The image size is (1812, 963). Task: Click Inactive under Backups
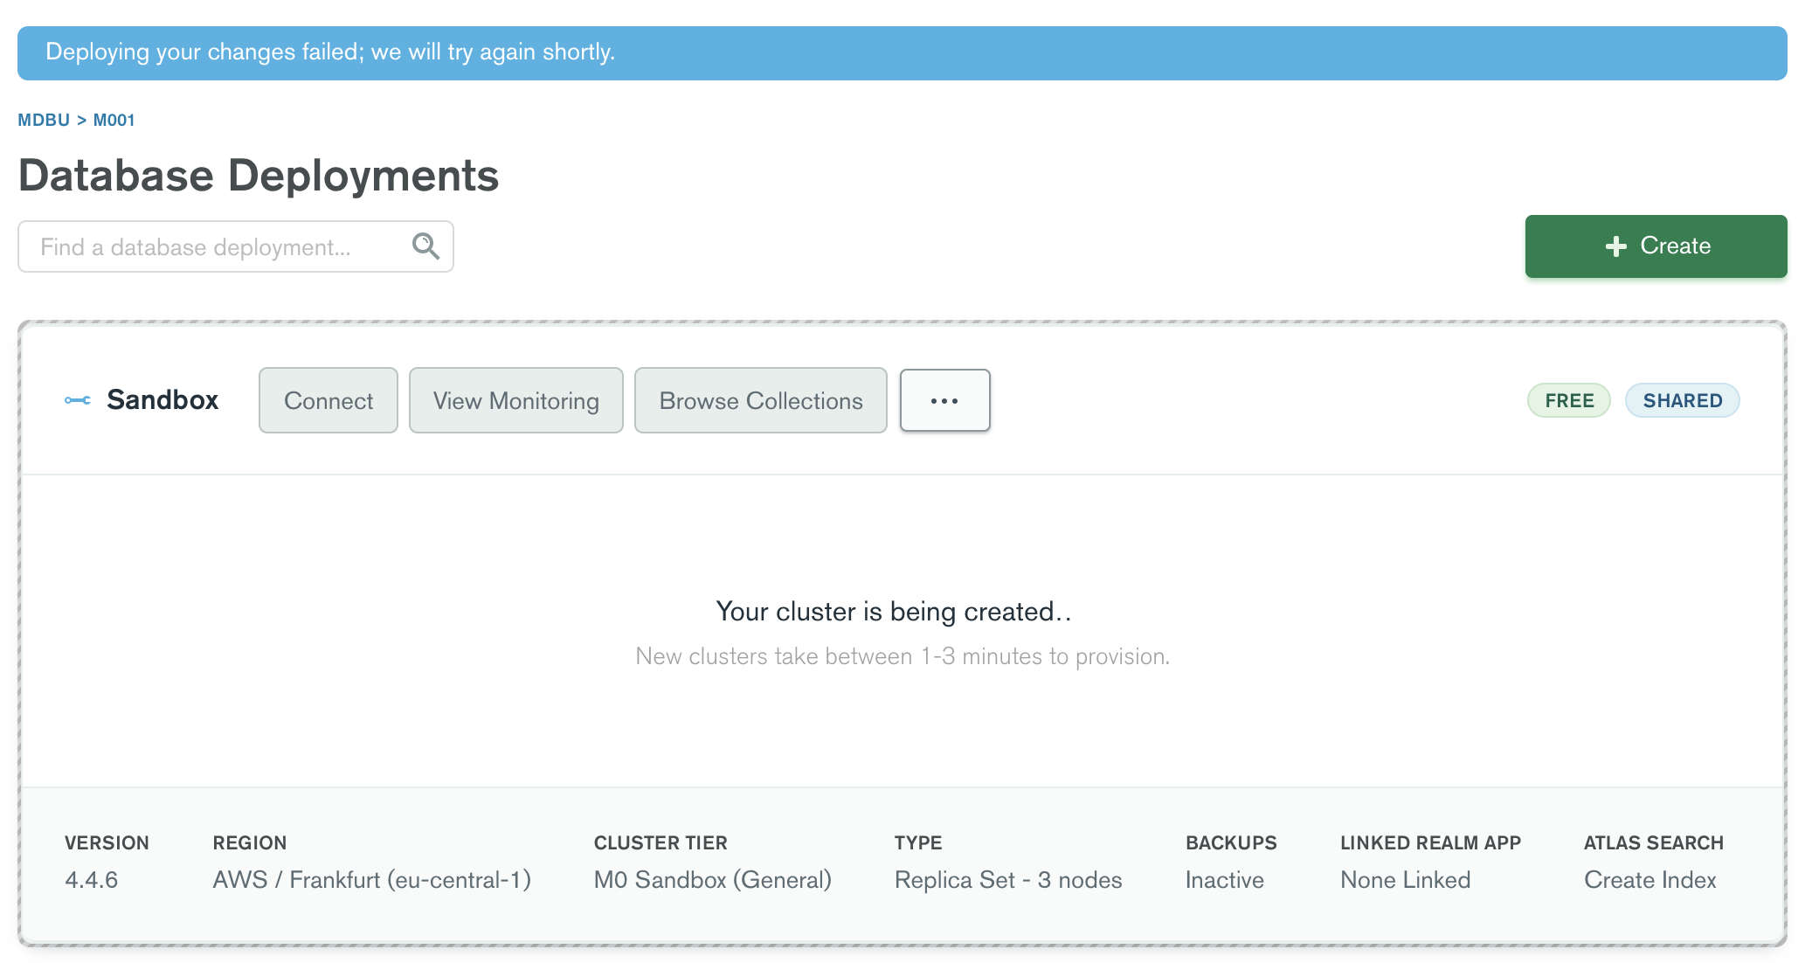(x=1224, y=880)
